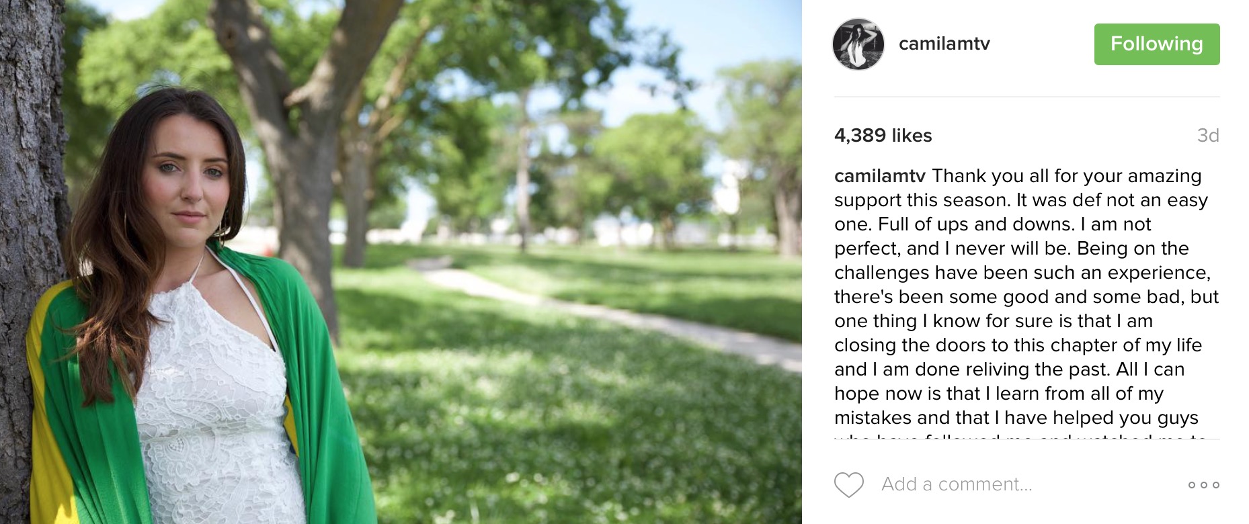Open camilamtv's round profile picture

pyautogui.click(x=858, y=44)
